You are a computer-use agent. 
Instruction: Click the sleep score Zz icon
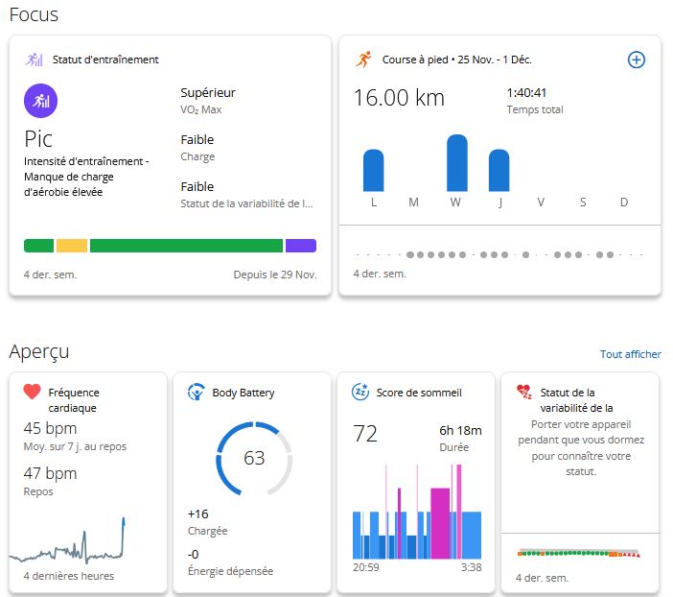[360, 393]
